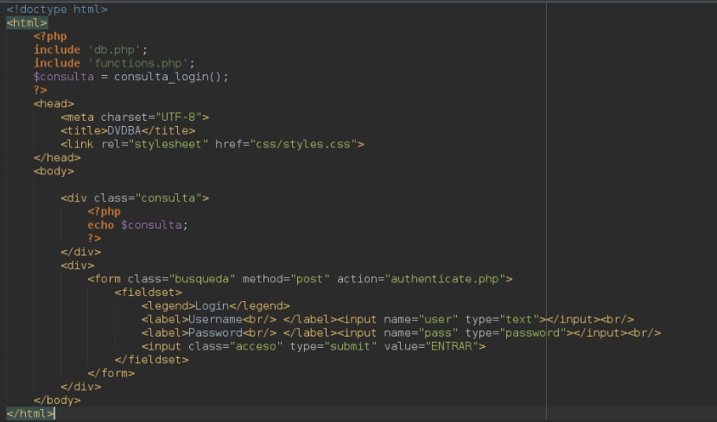The image size is (717, 422).
Task: Click the Username label line
Action: 388,319
